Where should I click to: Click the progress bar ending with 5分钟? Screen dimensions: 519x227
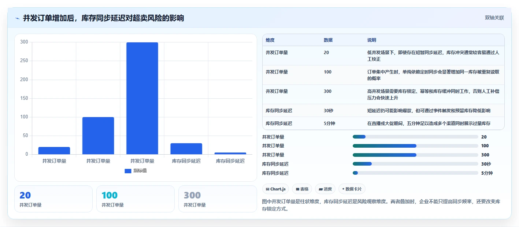(415, 173)
